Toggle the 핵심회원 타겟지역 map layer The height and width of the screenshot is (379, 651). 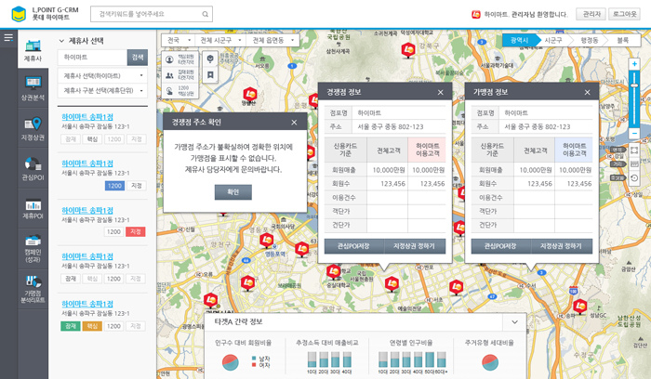click(x=179, y=59)
